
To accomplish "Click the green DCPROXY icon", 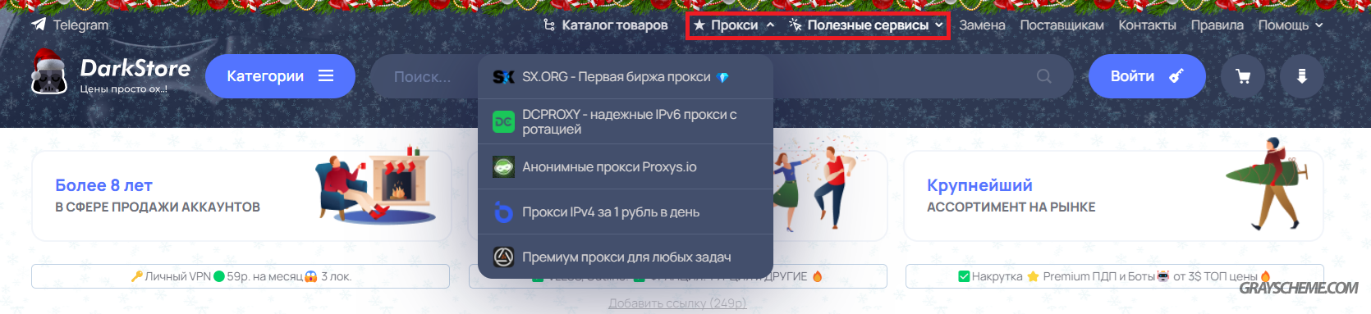I will click(503, 121).
